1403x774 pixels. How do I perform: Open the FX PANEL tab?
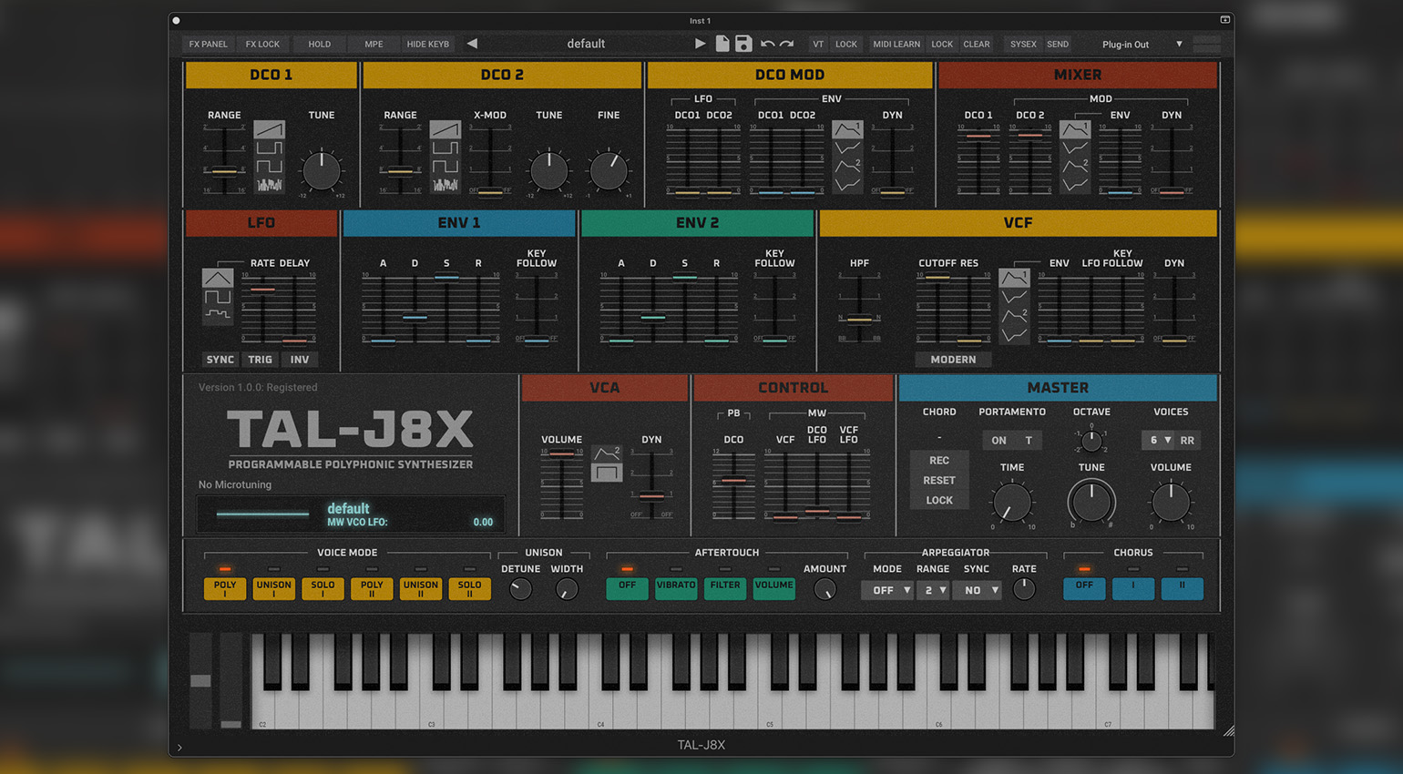(x=208, y=45)
